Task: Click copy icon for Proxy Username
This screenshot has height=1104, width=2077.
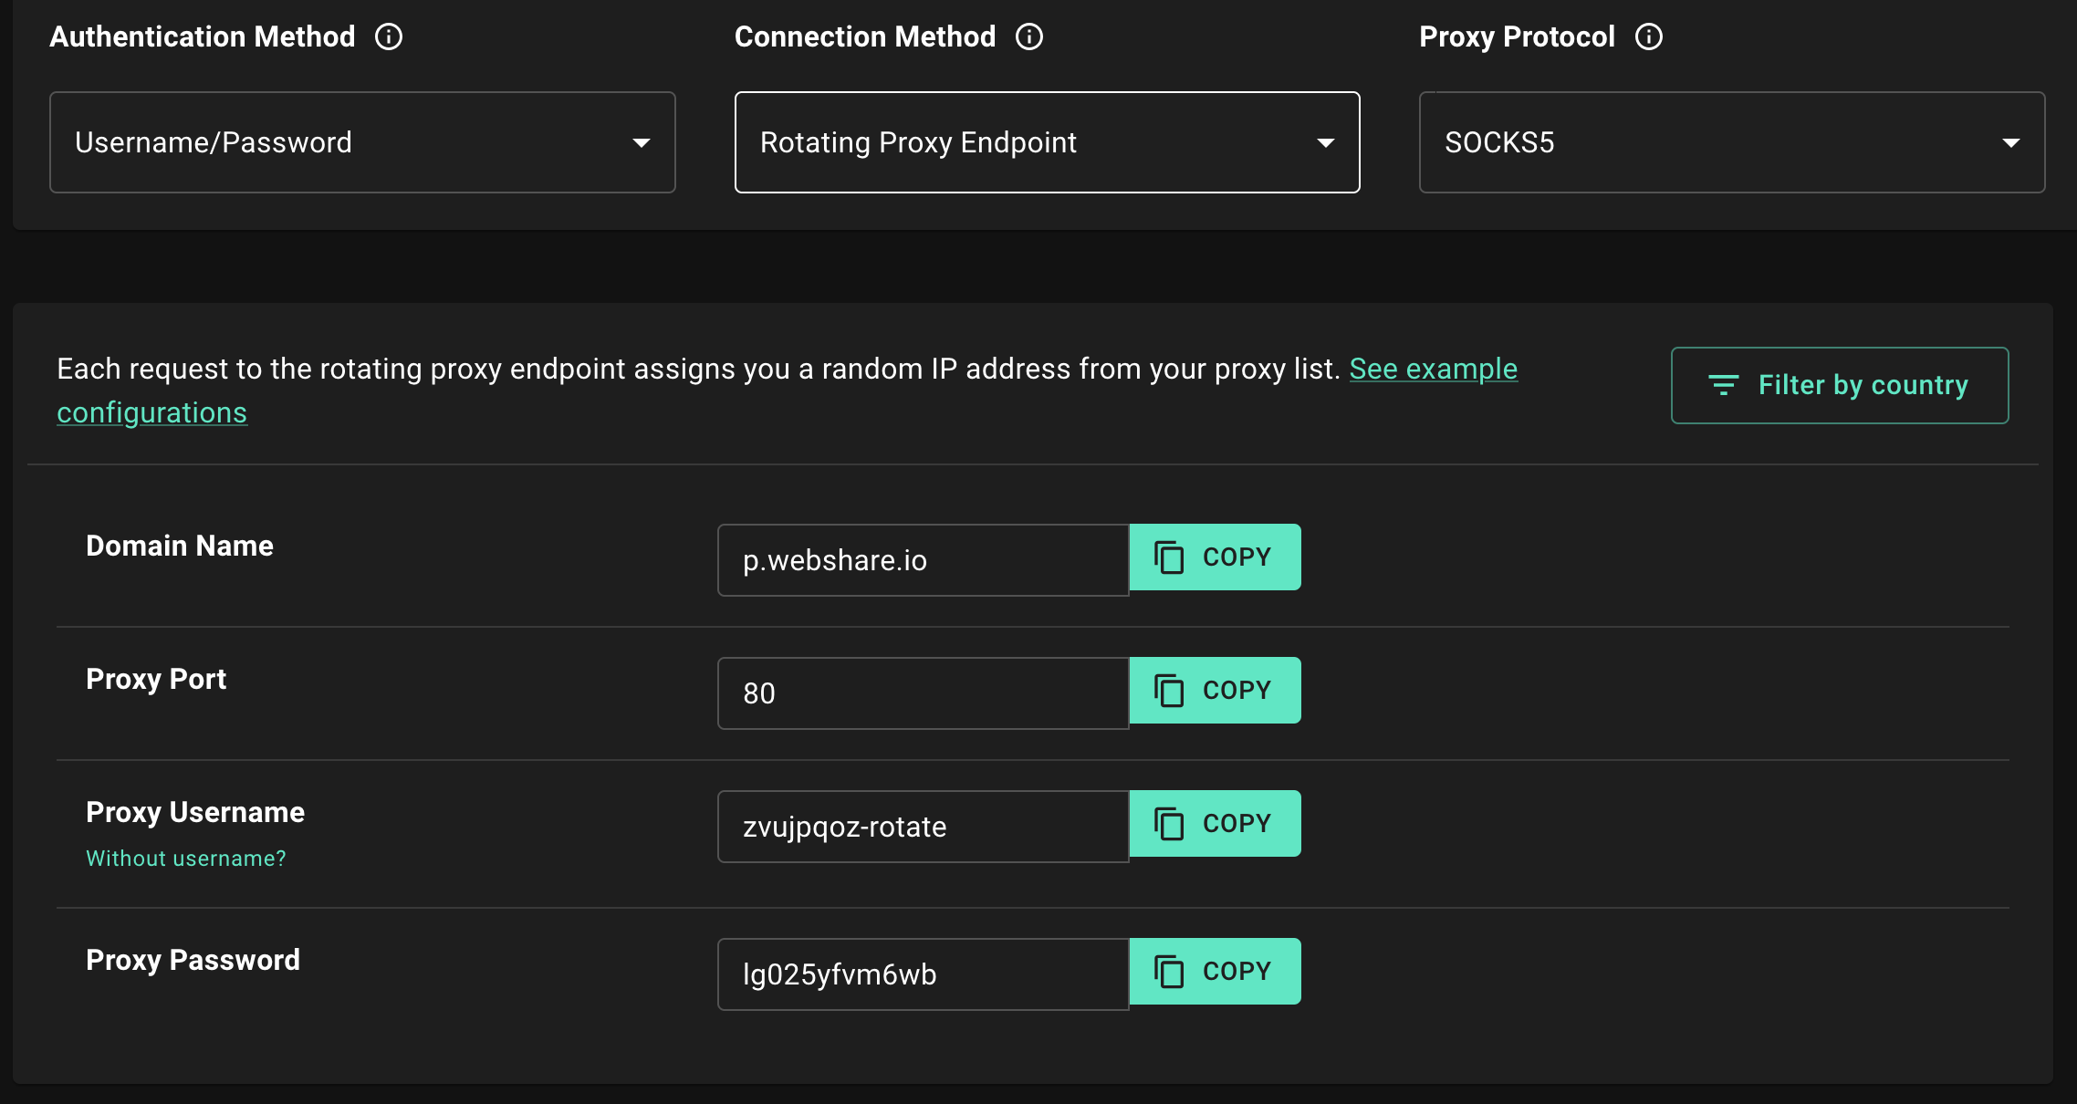Action: [1169, 824]
